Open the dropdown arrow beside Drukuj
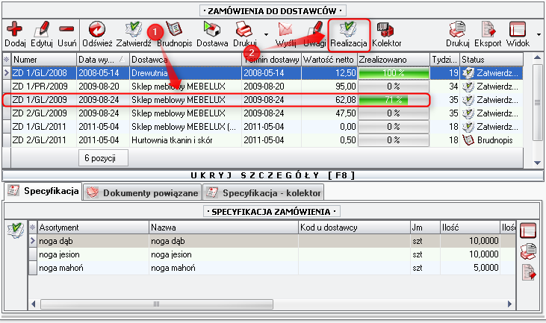The height and width of the screenshot is (323, 546). [x=266, y=34]
